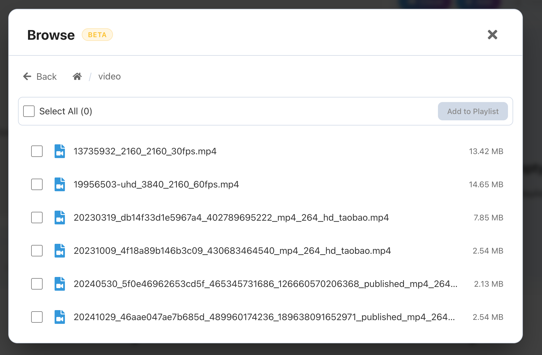This screenshot has height=355, width=542.
Task: Click the home icon in the breadcrumb
Action: click(x=77, y=76)
